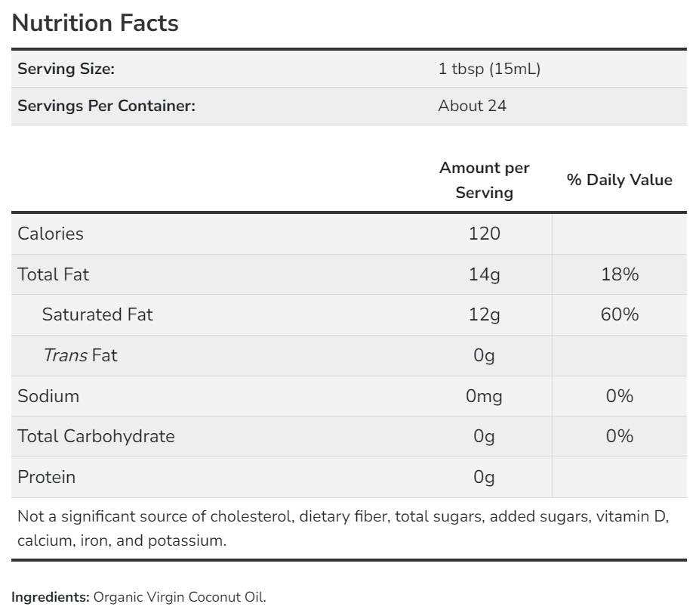Click the Servings Per Container label

click(106, 106)
